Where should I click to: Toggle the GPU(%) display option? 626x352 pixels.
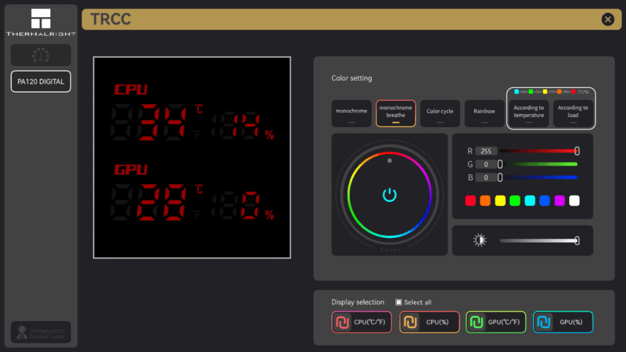coord(563,322)
